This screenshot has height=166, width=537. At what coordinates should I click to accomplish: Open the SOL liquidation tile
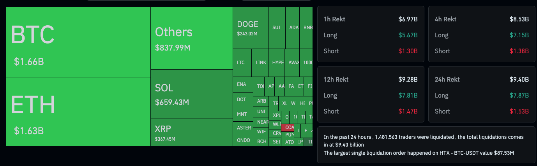(191, 94)
